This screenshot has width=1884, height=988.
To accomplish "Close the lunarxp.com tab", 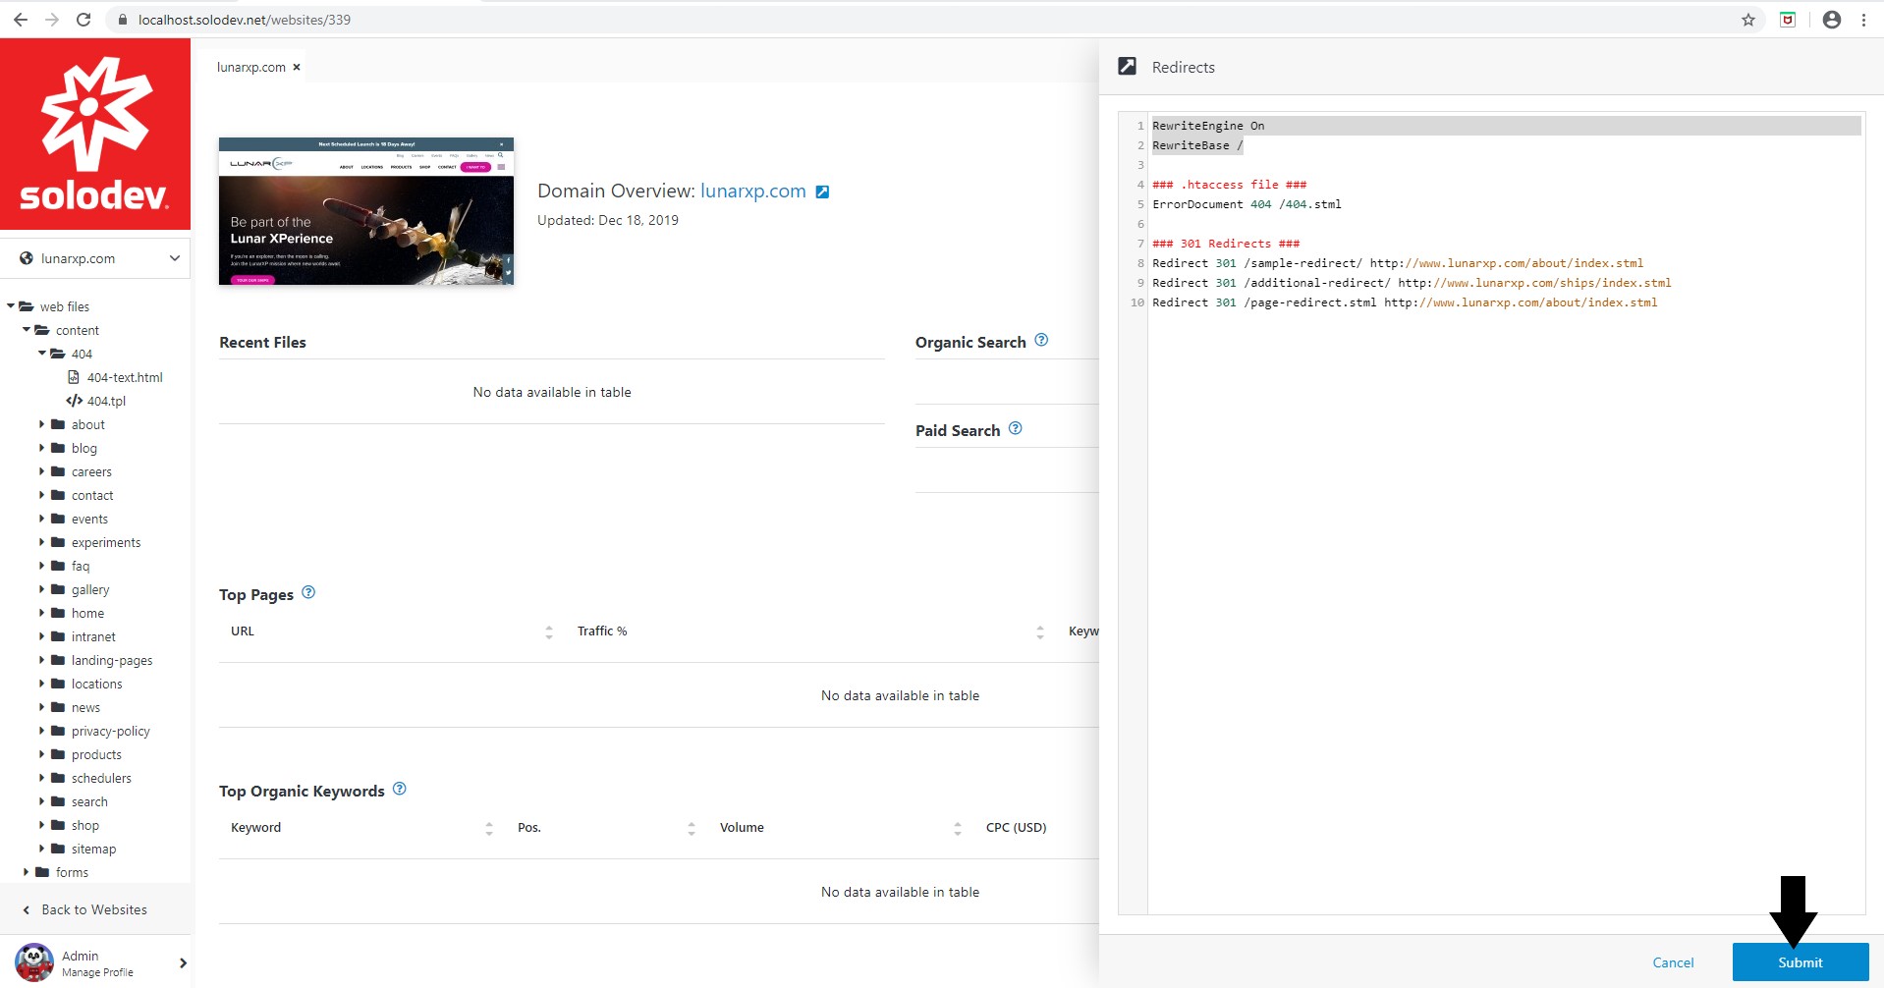I will coord(297,67).
